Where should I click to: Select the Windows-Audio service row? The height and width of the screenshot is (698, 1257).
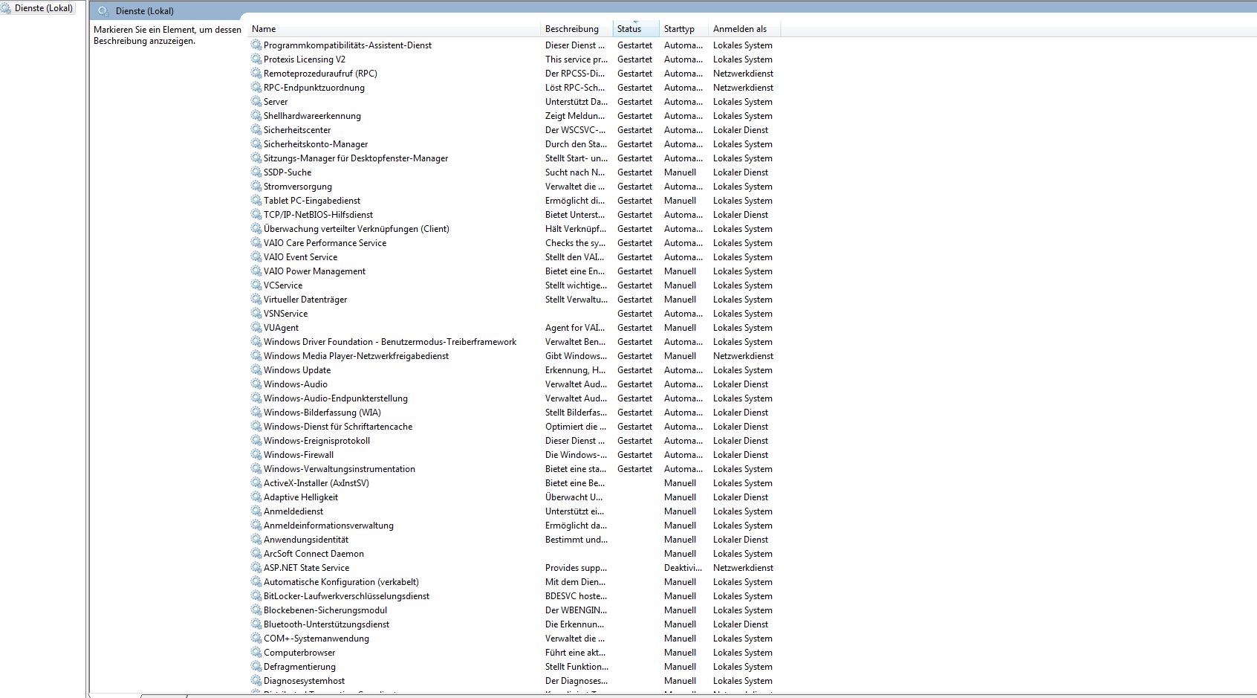point(296,384)
